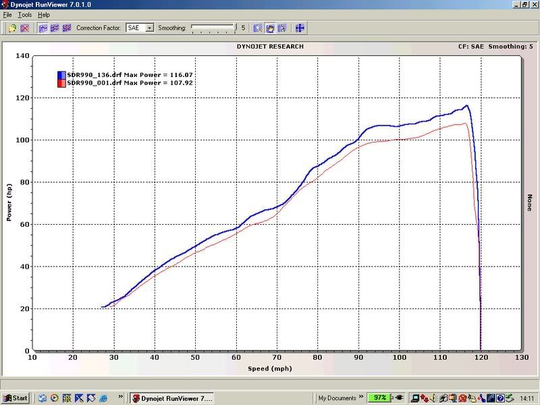Click the zoom tool icon after Smoothing
This screenshot has height=405, width=540.
(258, 28)
